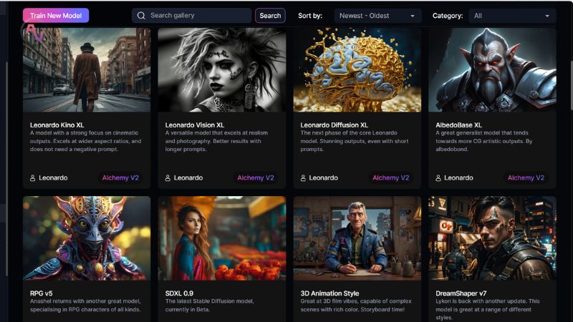
Task: Click the Search button
Action: [270, 16]
